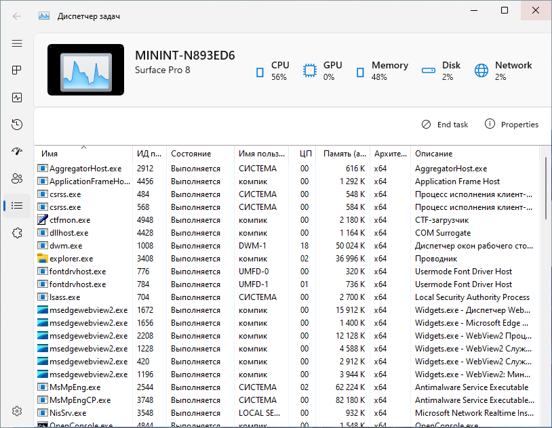Sort by ИД процесса column header
The height and width of the screenshot is (428, 552).
click(149, 154)
